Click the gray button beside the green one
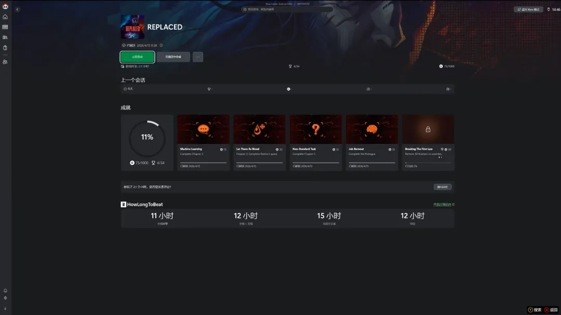 point(173,57)
